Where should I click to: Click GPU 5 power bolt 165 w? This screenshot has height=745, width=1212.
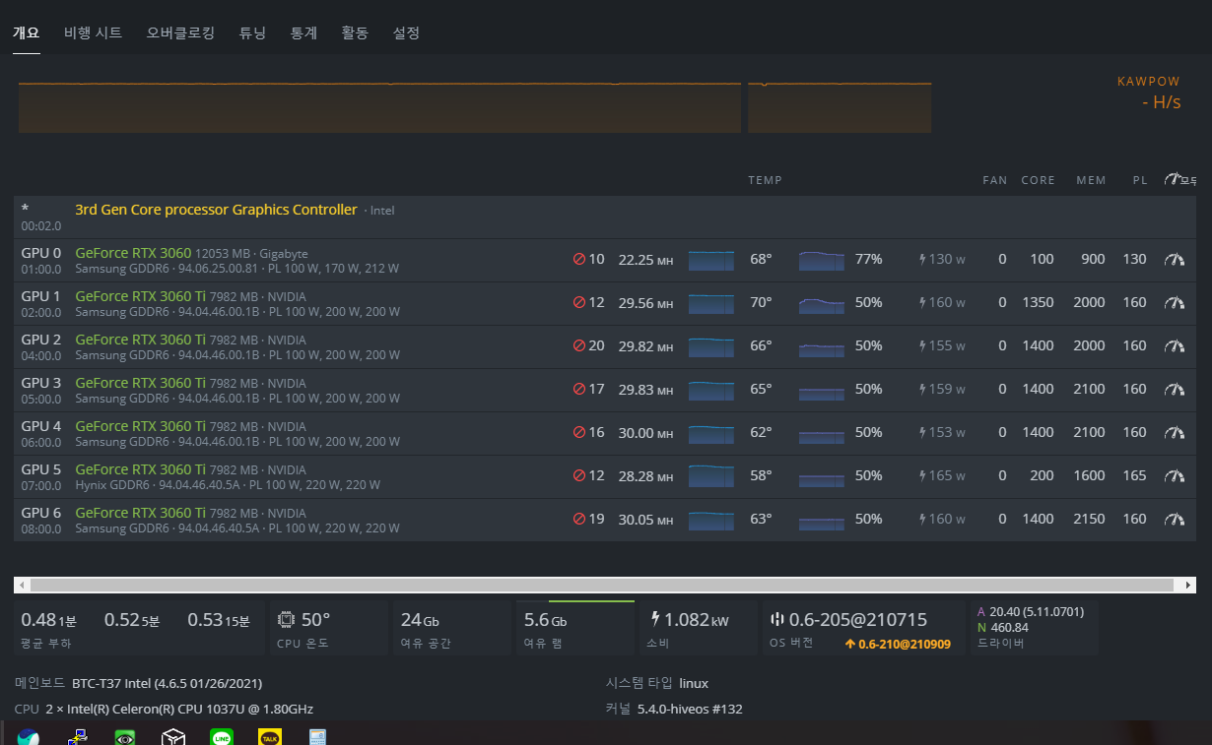point(922,476)
